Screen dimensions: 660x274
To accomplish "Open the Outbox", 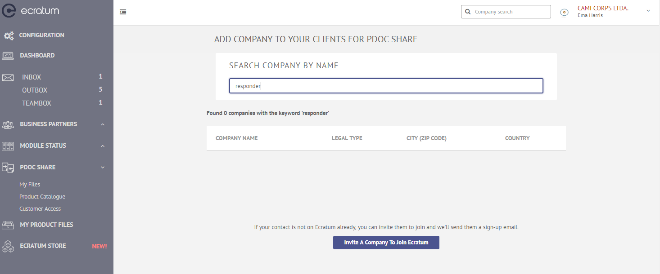I will point(35,90).
